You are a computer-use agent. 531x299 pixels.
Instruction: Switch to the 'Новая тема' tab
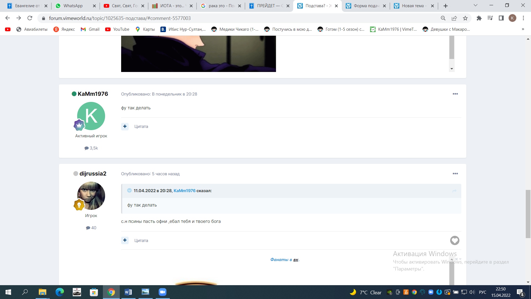pos(413,6)
